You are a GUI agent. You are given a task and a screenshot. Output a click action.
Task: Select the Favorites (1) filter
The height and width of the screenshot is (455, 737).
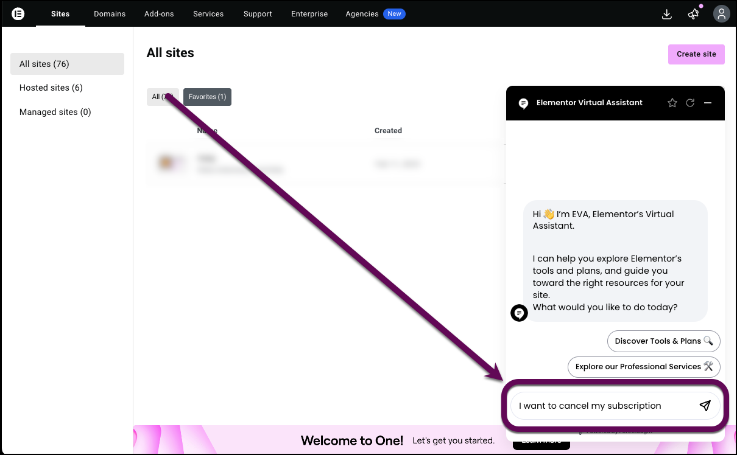[207, 97]
